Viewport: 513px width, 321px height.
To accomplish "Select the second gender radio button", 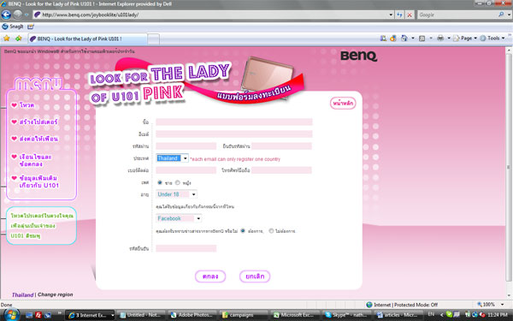I will [x=177, y=182].
